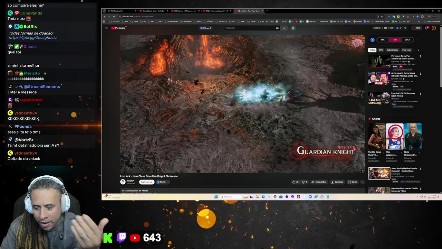The image size is (442, 249).
Task: Like the video with thumbs up
Action: pyautogui.click(x=295, y=182)
